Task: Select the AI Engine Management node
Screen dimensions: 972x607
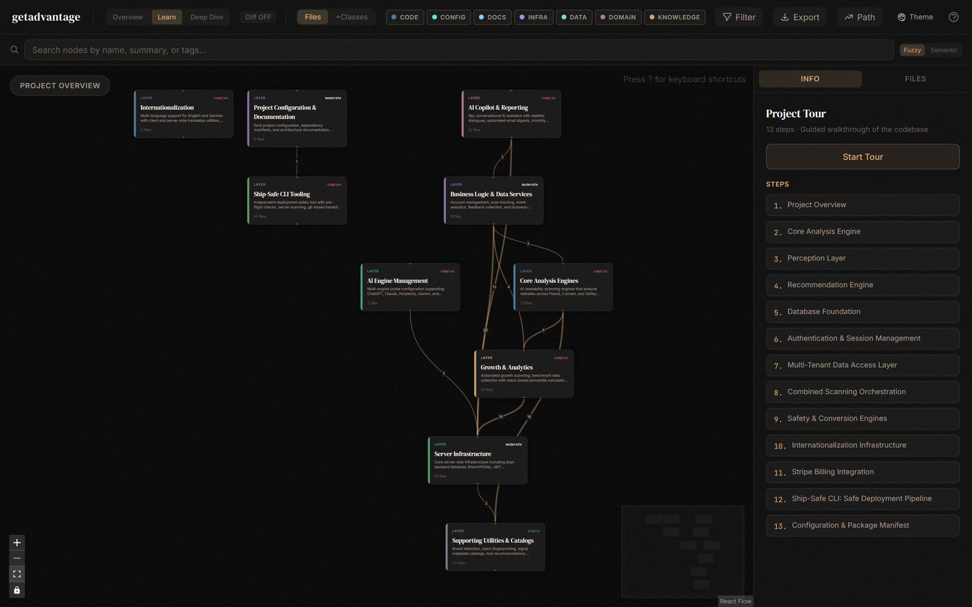Action: [x=411, y=287]
